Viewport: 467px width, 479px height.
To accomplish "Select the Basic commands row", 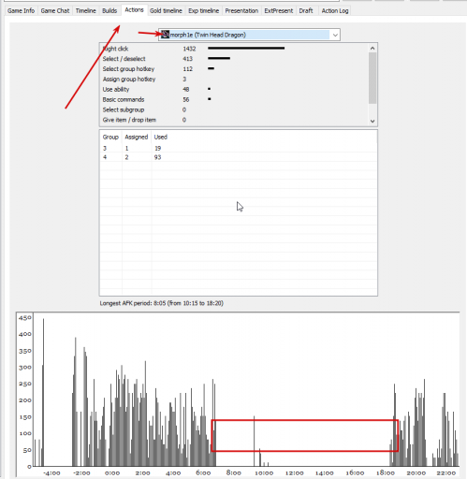I will pos(234,99).
